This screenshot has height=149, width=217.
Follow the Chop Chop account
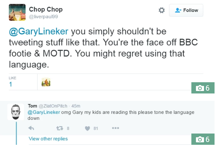pos(186,11)
